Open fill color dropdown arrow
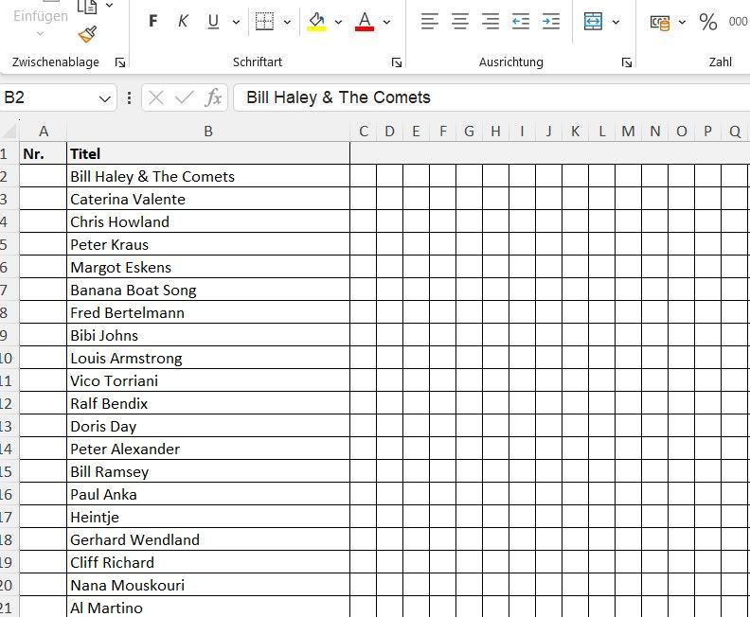The width and height of the screenshot is (750, 617). (338, 22)
